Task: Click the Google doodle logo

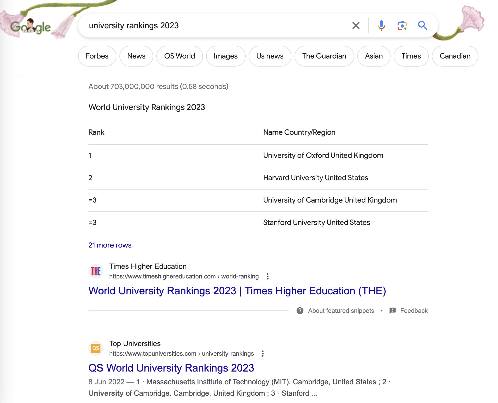Action: click(x=31, y=27)
